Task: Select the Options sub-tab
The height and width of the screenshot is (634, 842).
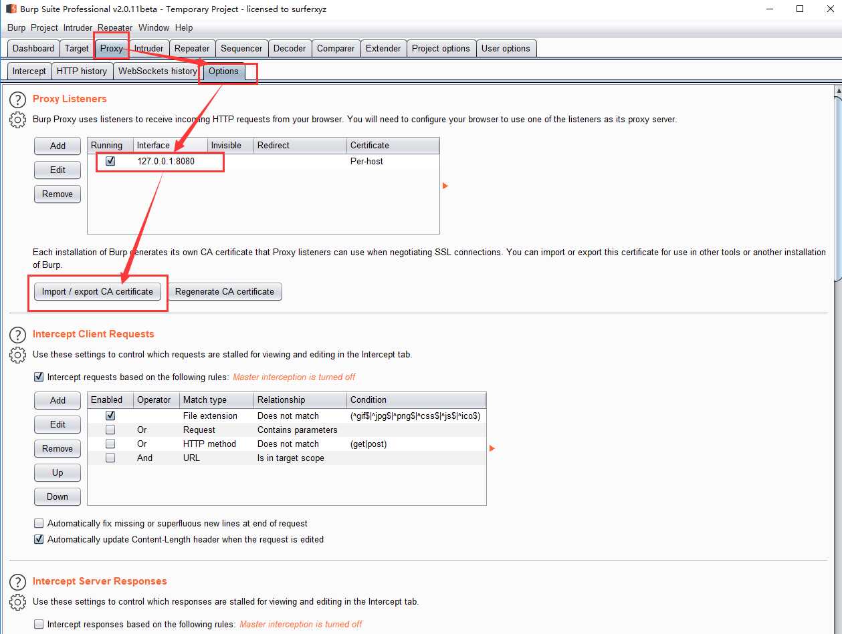Action: pyautogui.click(x=223, y=71)
